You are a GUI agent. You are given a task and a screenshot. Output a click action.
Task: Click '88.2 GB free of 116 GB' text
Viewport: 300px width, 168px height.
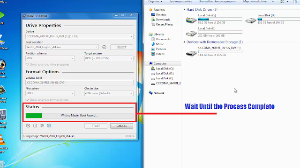click(x=211, y=22)
